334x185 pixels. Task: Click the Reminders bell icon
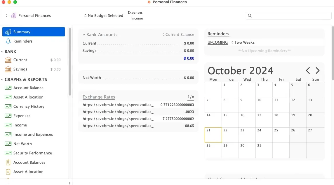coord(8,41)
